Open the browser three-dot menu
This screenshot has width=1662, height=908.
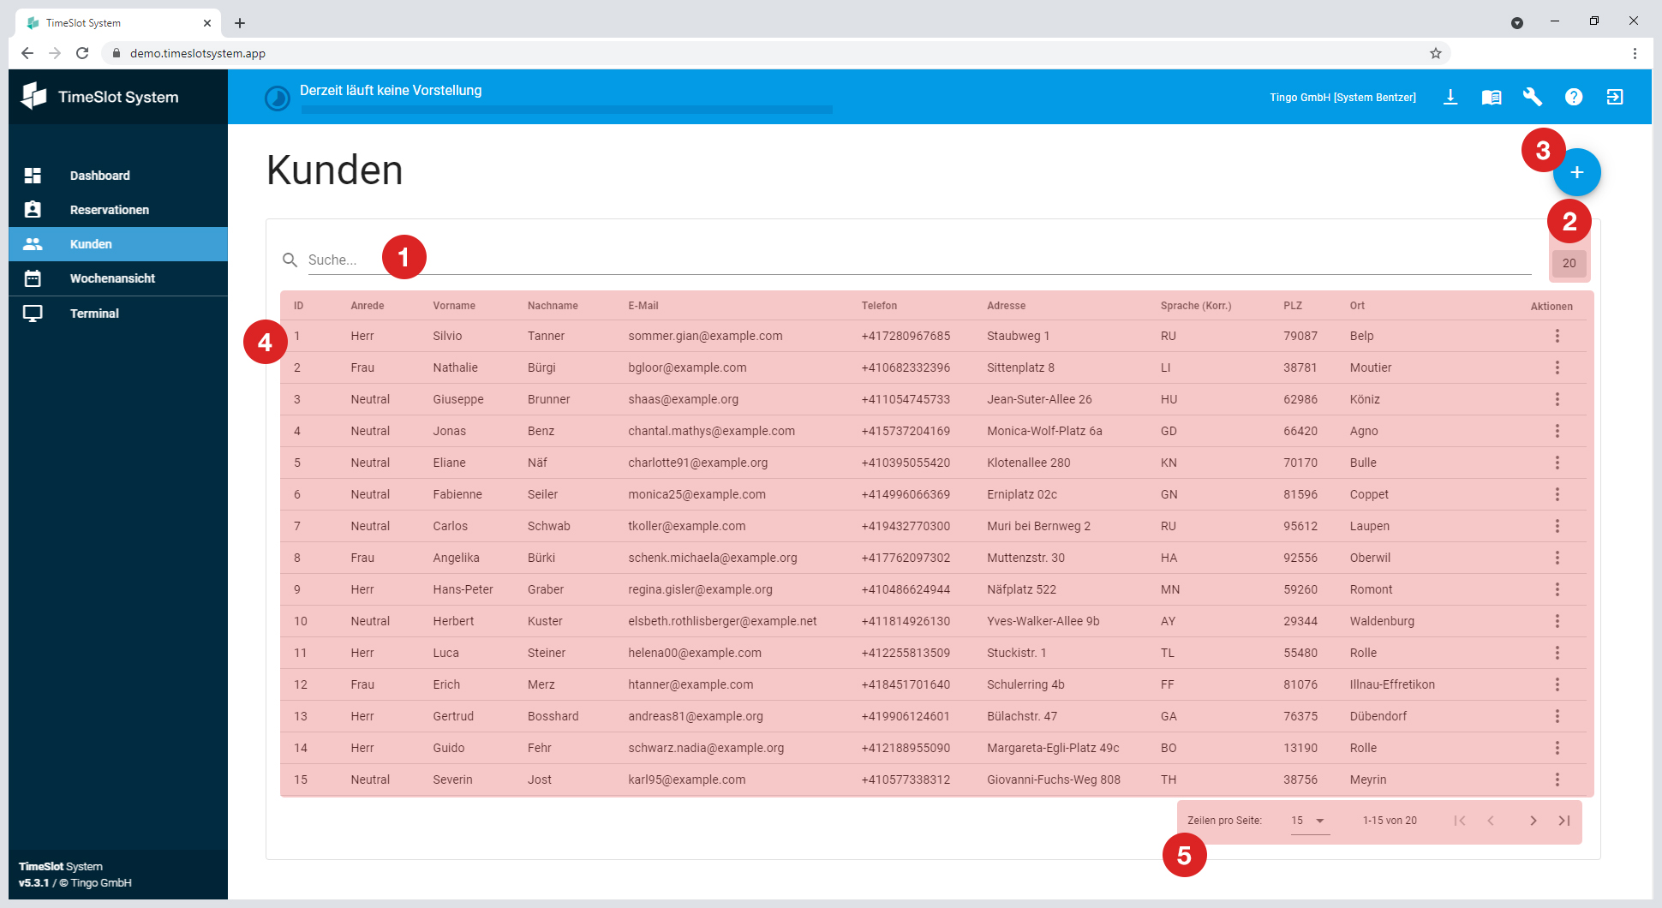[1635, 53]
